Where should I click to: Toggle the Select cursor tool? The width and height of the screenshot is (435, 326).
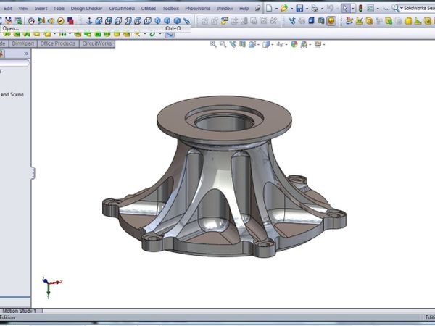[x=345, y=8]
